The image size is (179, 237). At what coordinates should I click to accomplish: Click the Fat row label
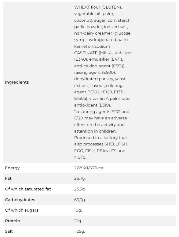[8, 178]
